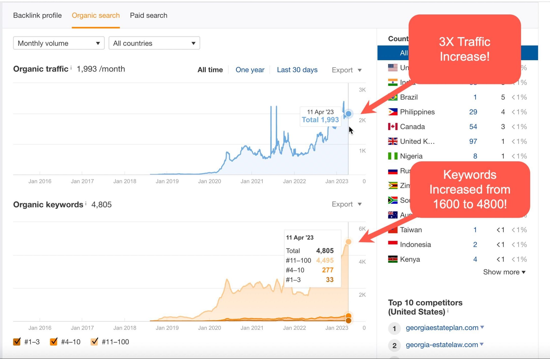Viewport: 550px width, 359px height.
Task: Click the United States flag icon
Action: 393,68
